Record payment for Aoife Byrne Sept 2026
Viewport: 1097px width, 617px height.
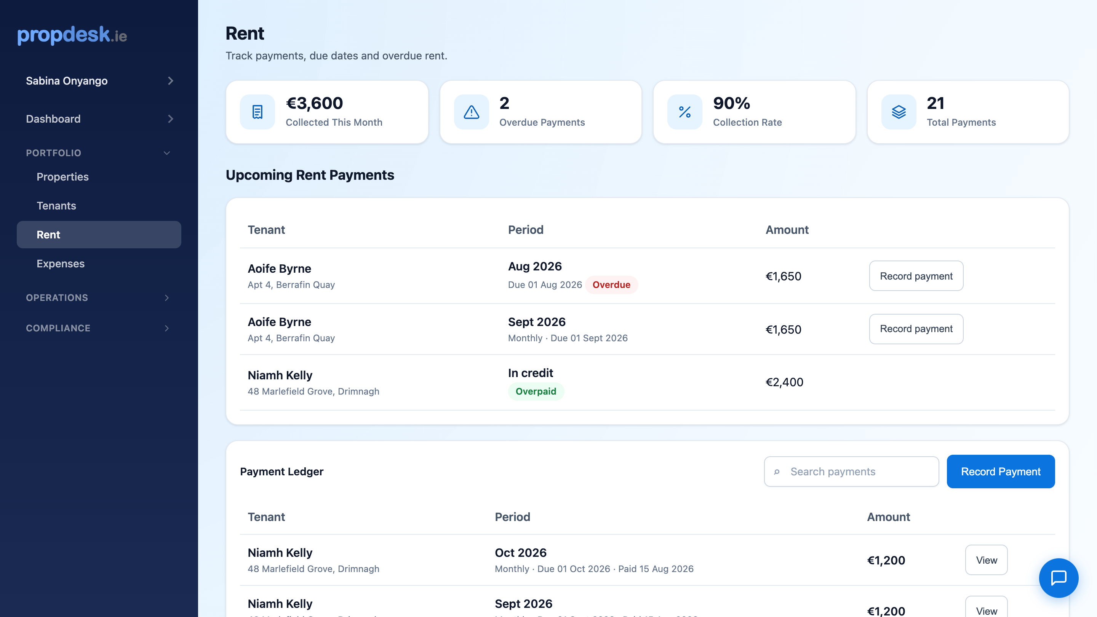click(916, 329)
